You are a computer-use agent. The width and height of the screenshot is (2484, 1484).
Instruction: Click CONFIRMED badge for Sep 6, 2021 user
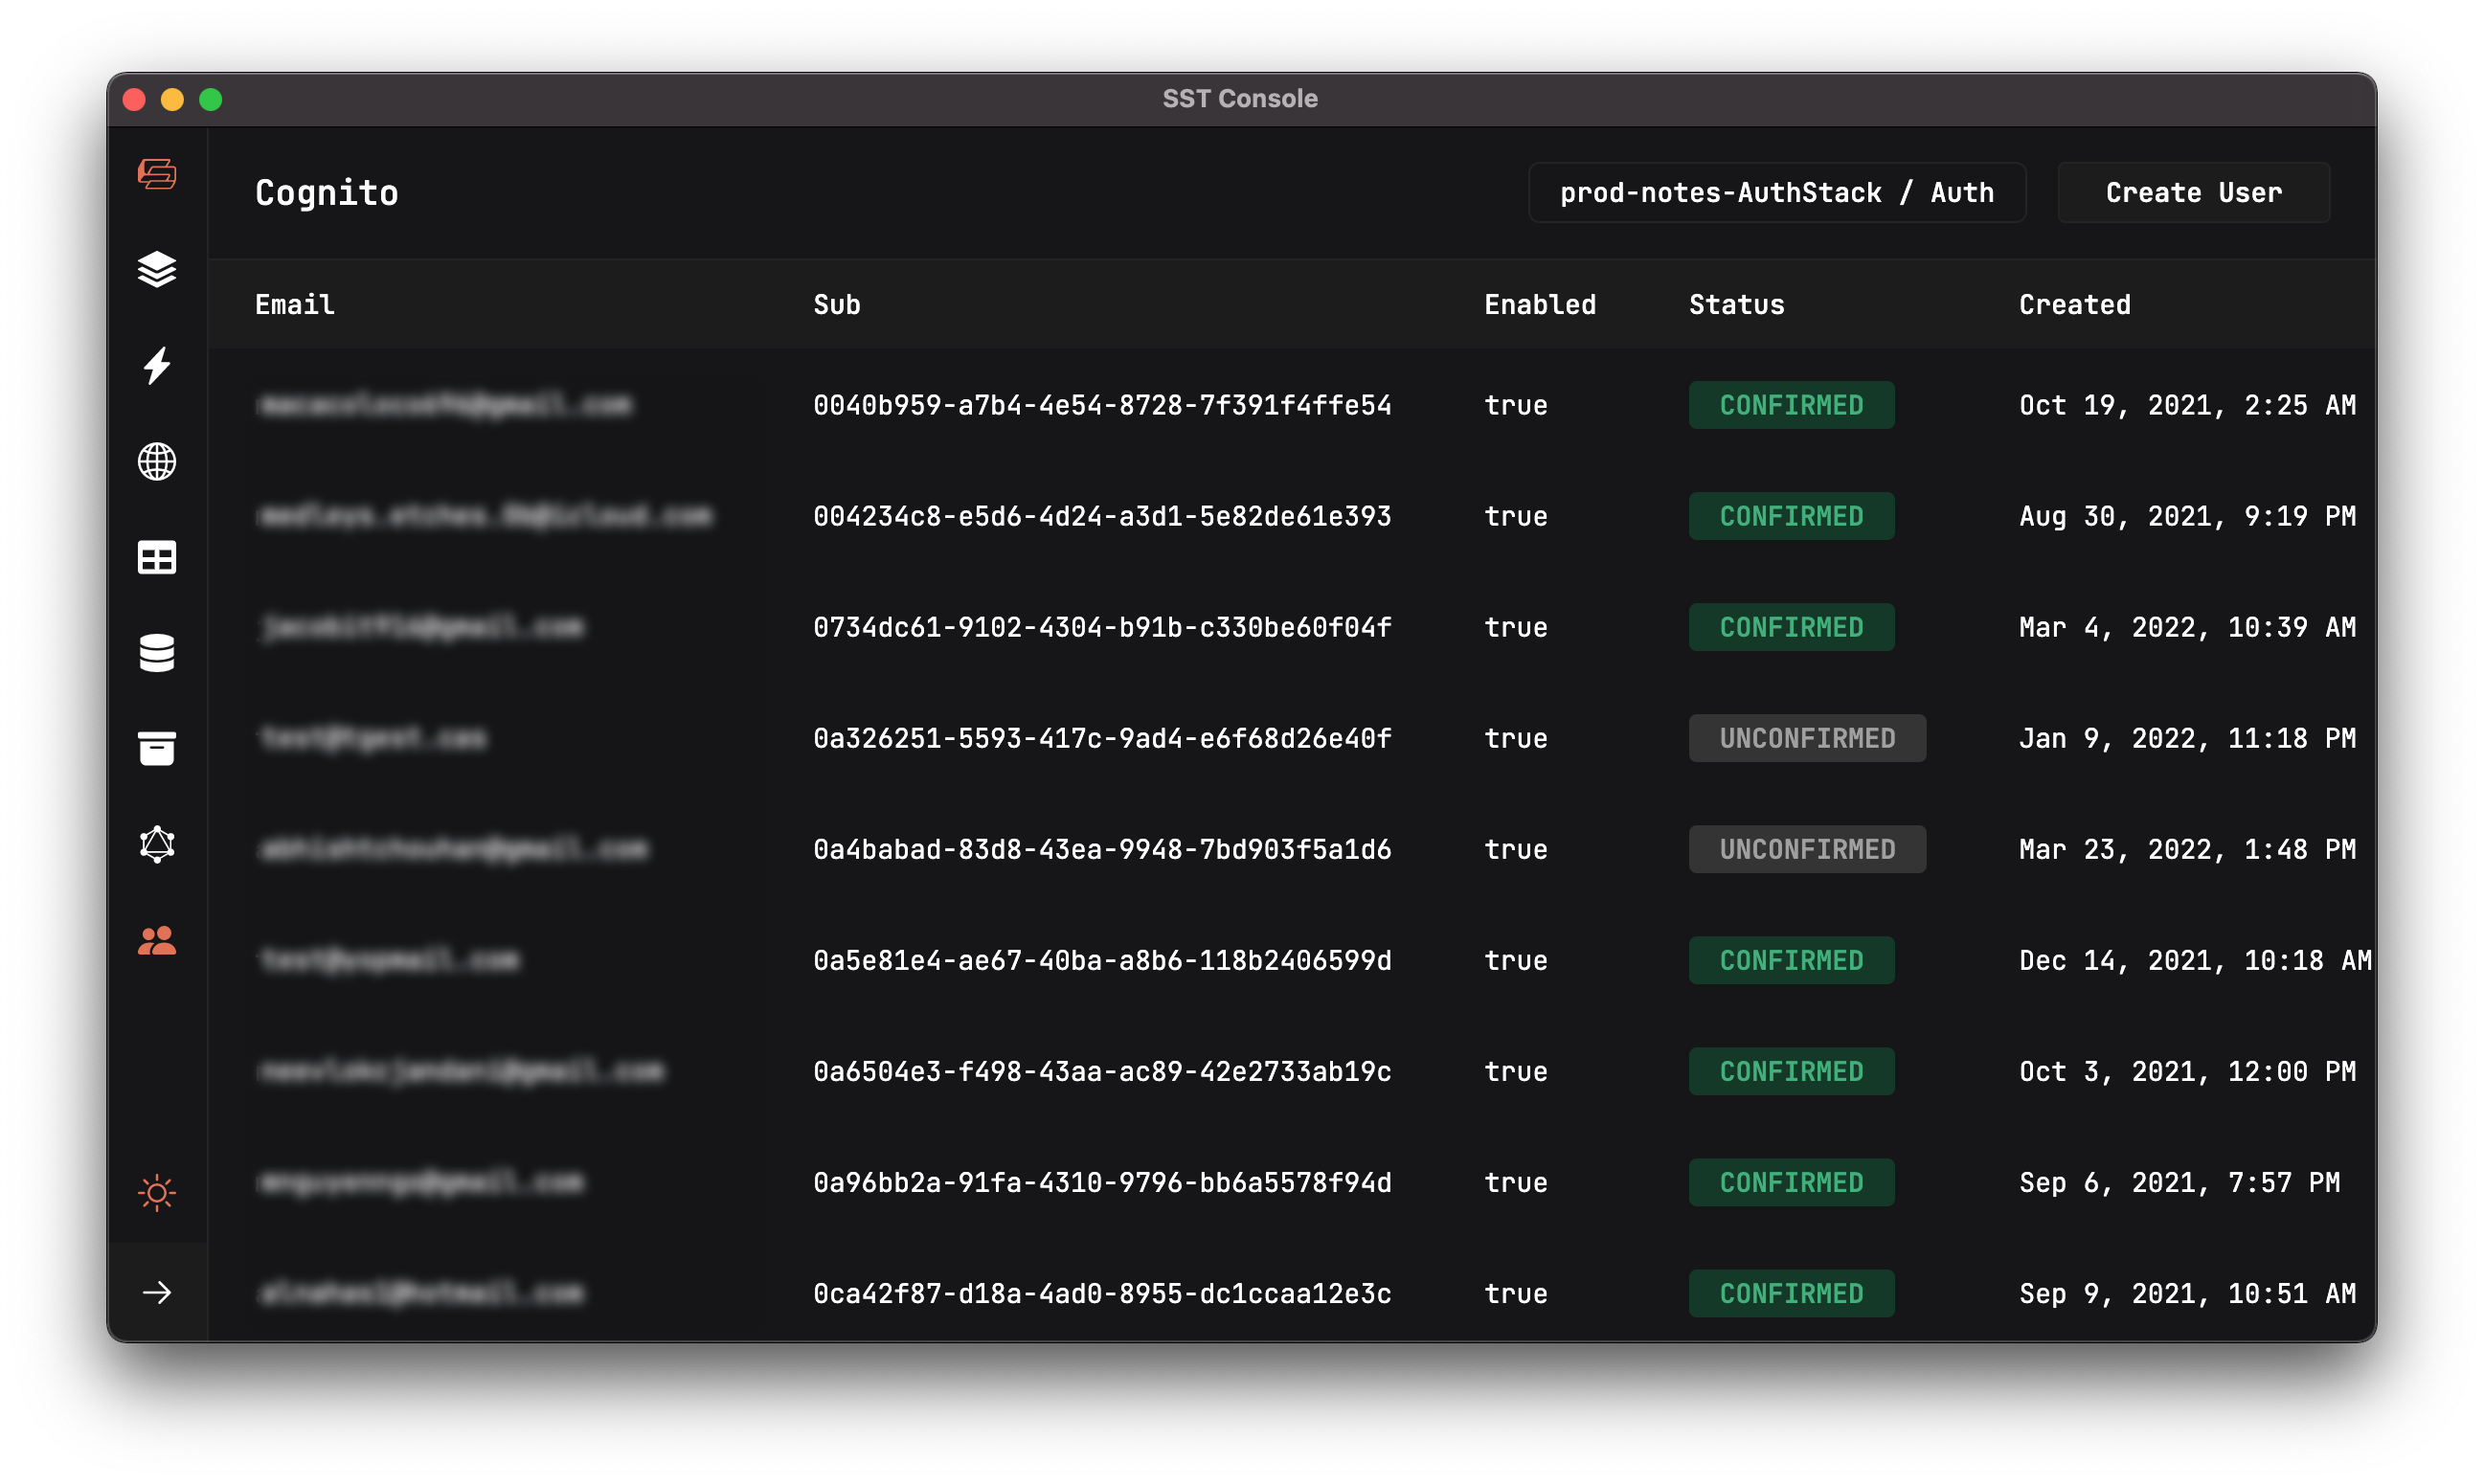[x=1790, y=1182]
